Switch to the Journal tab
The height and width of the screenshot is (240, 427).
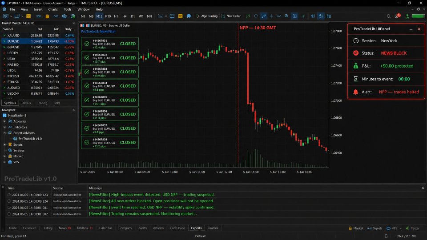tap(213, 228)
